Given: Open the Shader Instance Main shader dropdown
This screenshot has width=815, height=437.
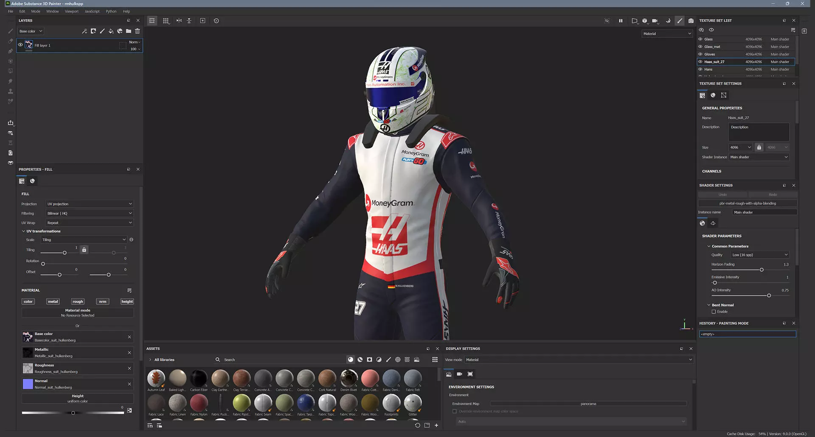Looking at the screenshot, I should (759, 157).
